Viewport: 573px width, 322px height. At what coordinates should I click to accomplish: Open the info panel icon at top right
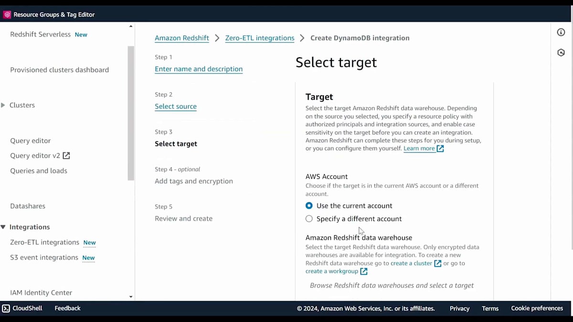pyautogui.click(x=561, y=32)
